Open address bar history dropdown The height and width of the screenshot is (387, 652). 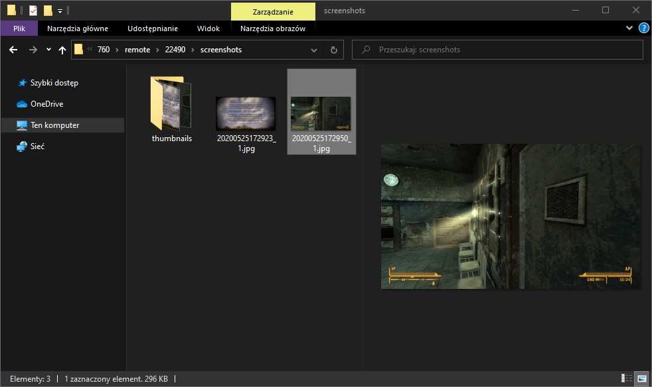click(x=314, y=50)
